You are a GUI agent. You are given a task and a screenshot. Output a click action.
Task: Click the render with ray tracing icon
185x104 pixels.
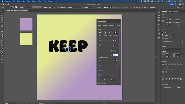coord(118,26)
